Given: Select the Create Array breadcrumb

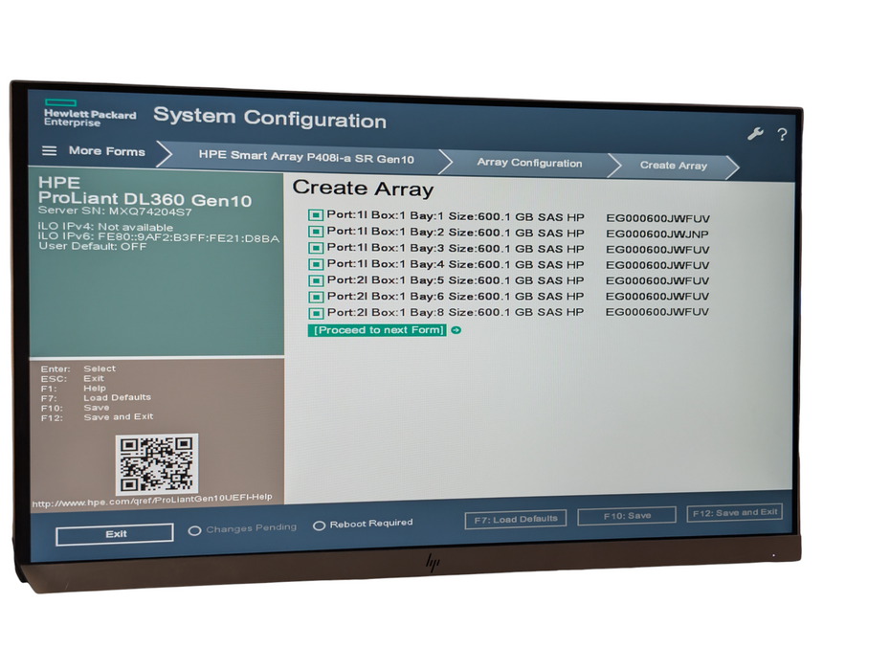Looking at the screenshot, I should tap(674, 166).
